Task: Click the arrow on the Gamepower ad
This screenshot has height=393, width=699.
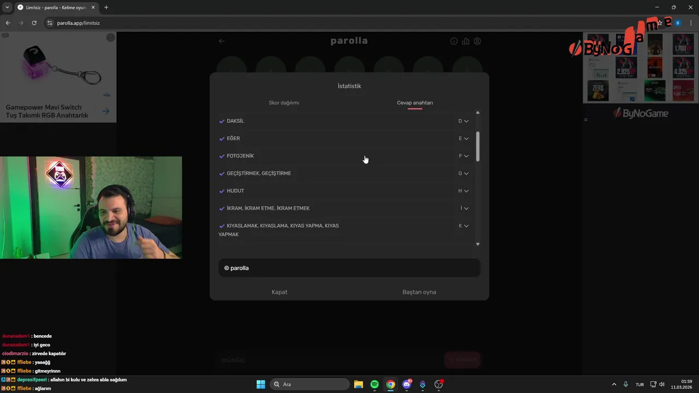Action: [x=105, y=111]
